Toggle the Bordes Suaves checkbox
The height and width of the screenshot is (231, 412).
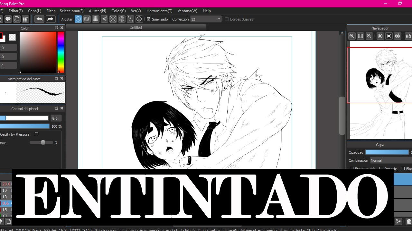tap(227, 19)
